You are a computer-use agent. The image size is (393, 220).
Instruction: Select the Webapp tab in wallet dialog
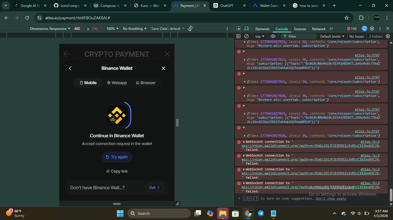pos(117,83)
